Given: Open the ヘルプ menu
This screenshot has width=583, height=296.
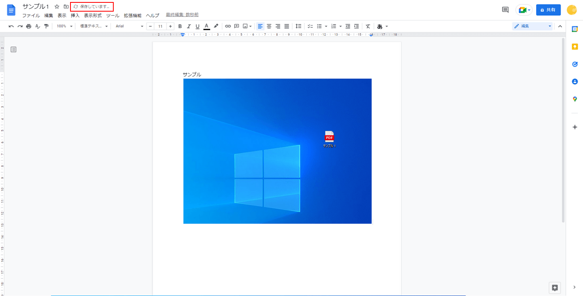Looking at the screenshot, I should [x=153, y=16].
